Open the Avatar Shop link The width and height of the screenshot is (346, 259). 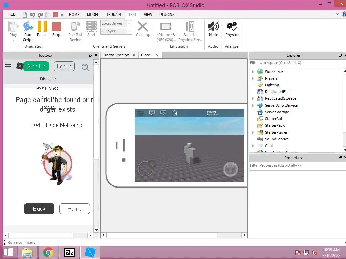pyautogui.click(x=48, y=88)
